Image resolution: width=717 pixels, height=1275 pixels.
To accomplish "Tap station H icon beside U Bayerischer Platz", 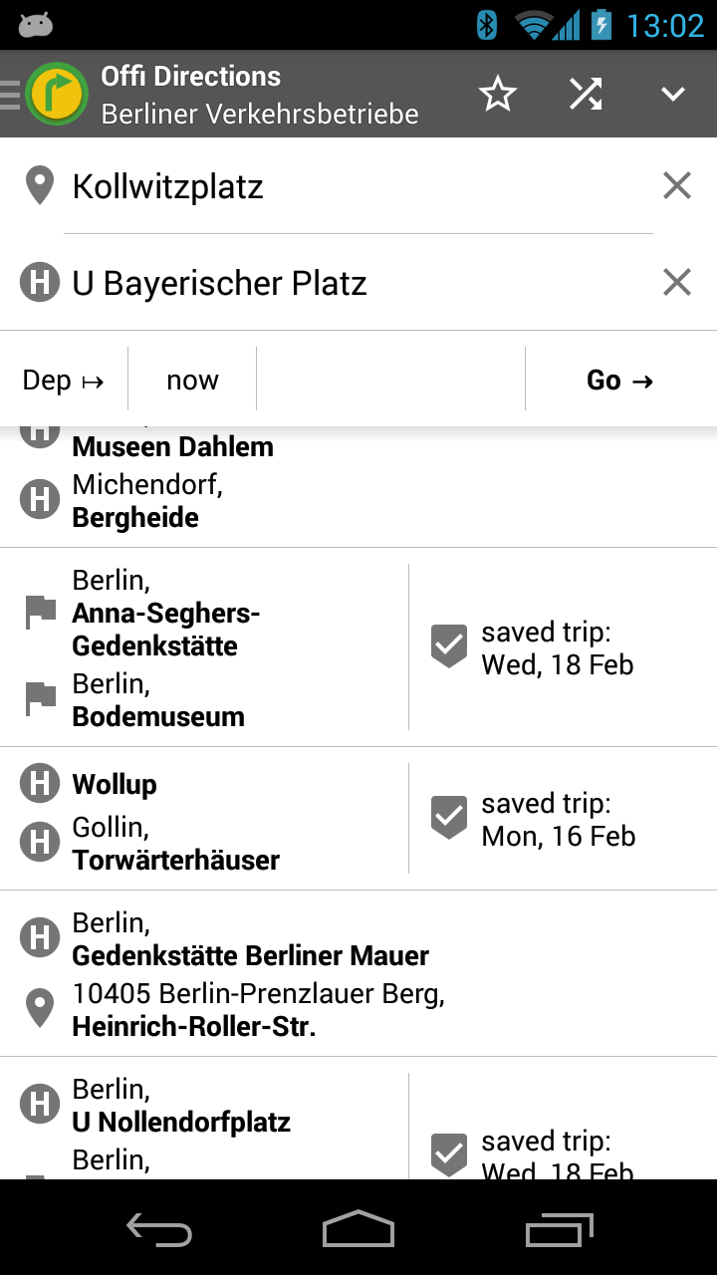I will point(40,283).
